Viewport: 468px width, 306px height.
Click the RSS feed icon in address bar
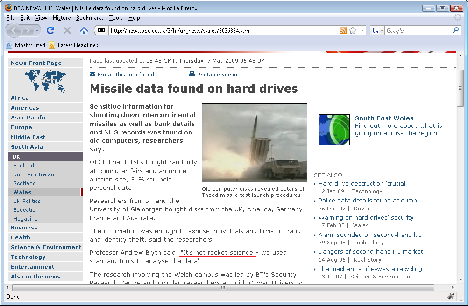pos(343,30)
